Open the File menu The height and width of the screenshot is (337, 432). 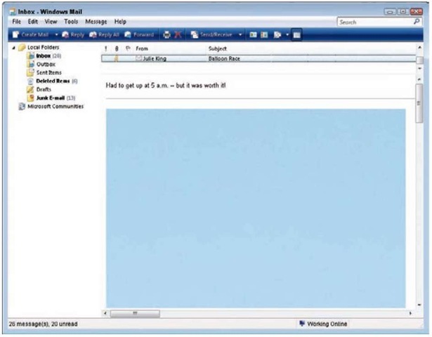[x=17, y=22]
